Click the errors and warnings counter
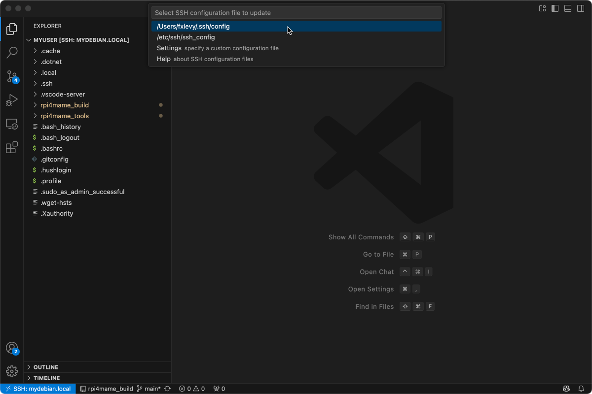592x394 pixels. [192, 389]
